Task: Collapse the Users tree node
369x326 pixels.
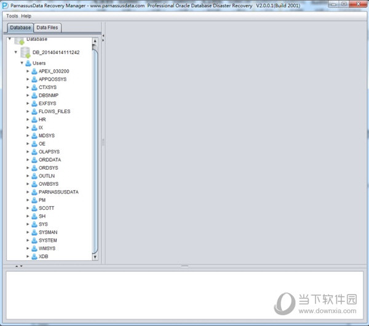Action: coord(22,63)
